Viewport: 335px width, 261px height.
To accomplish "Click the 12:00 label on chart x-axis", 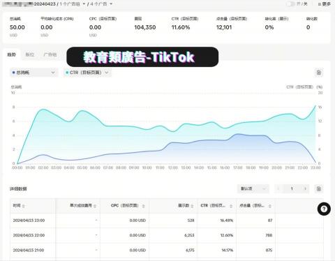I will click(x=173, y=167).
